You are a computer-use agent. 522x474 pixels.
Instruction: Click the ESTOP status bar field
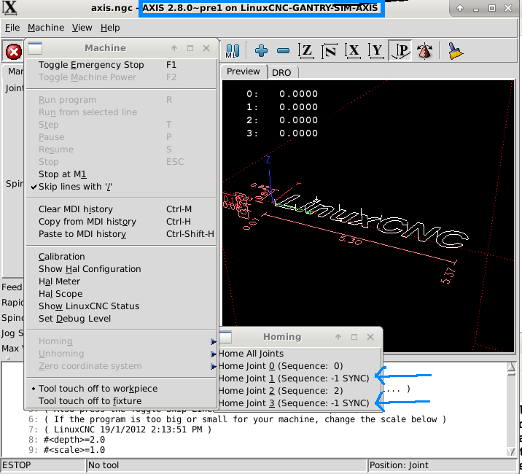tap(42, 465)
